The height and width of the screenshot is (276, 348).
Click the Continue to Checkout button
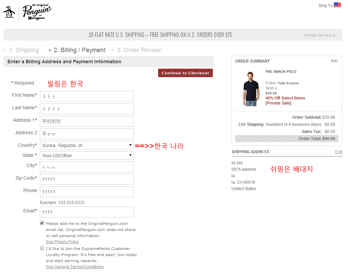[x=185, y=73]
